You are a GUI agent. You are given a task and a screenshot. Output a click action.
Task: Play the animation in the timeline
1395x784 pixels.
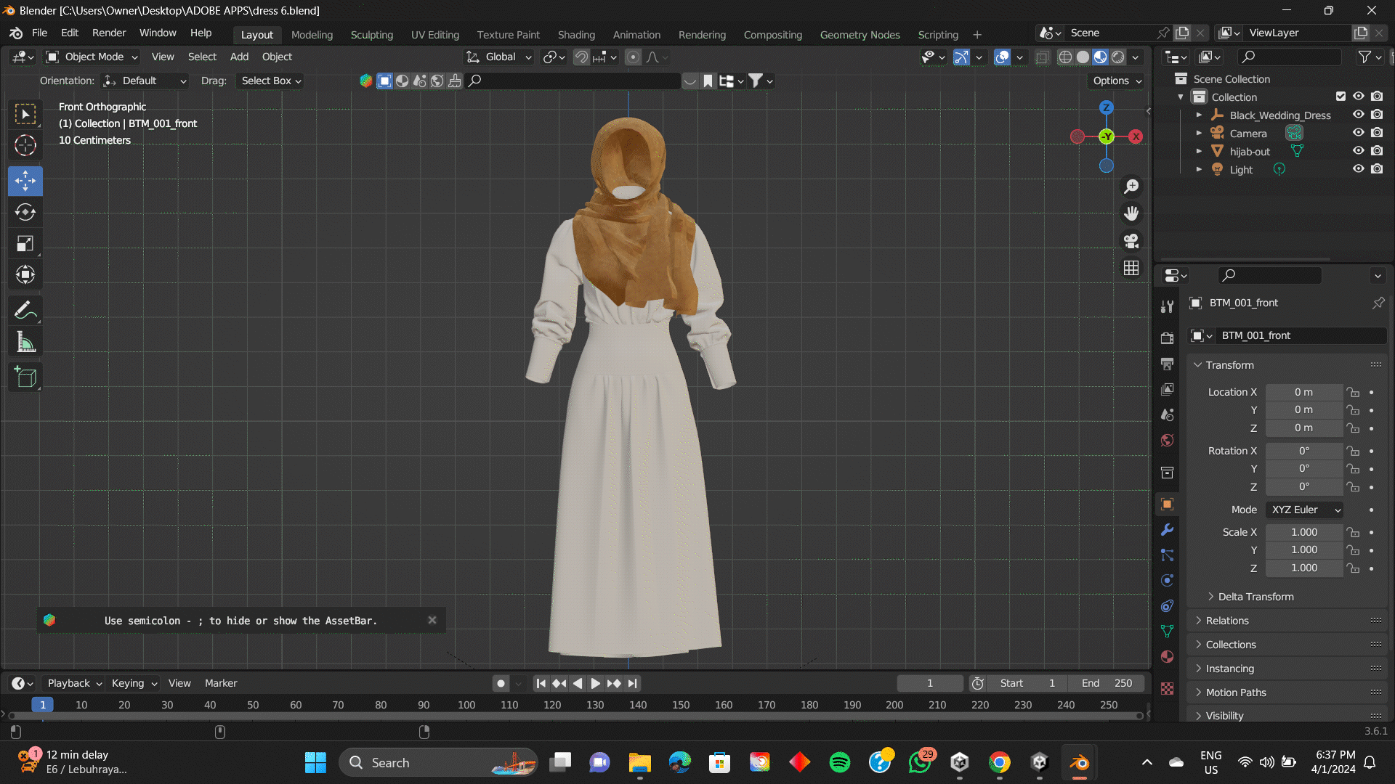point(595,683)
